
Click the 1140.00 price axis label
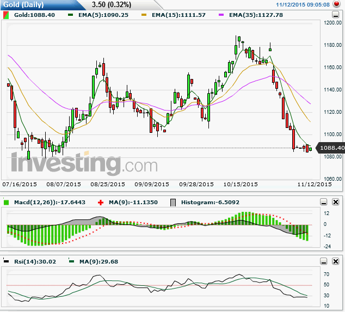click(332, 89)
